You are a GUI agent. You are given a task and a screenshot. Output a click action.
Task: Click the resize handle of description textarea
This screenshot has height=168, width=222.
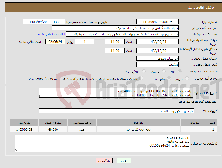point(40,96)
